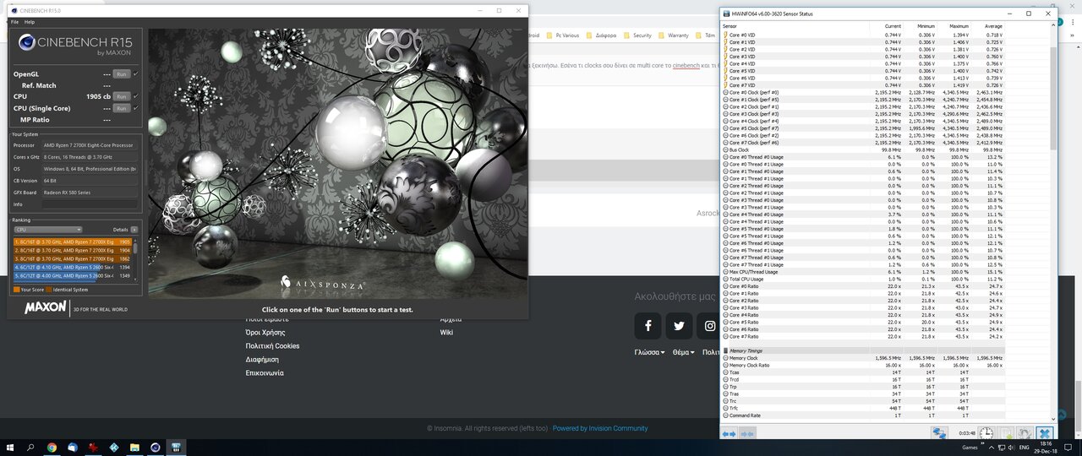Click the HWiNFO expand-columns arrows button

(729, 433)
